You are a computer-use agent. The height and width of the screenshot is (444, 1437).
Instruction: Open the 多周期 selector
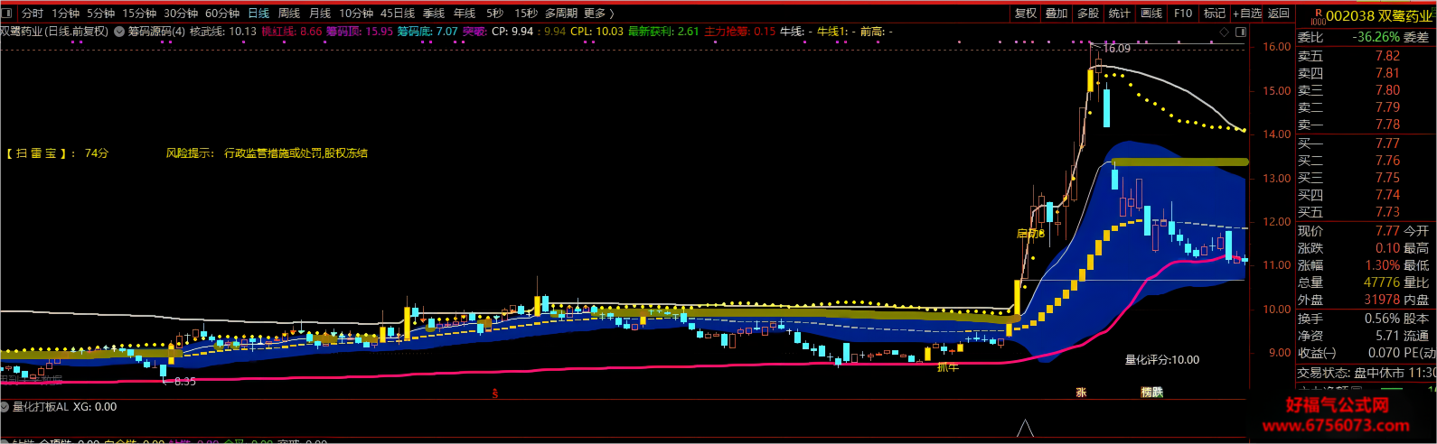coord(561,14)
